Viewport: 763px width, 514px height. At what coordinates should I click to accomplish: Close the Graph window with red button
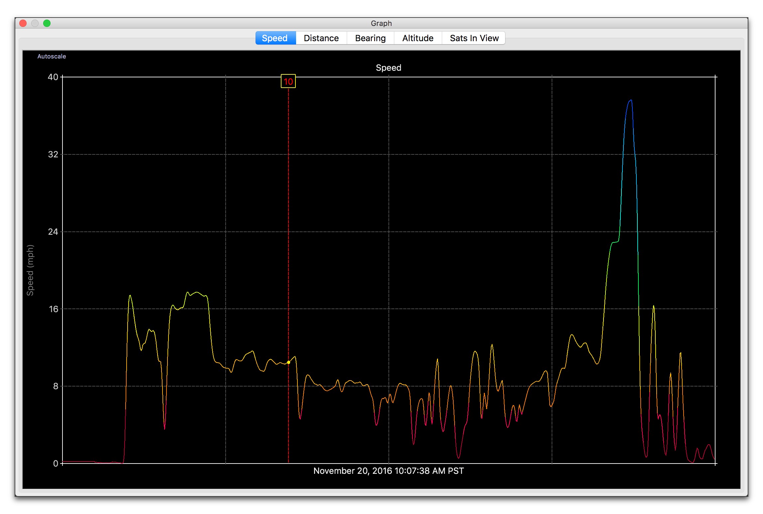[23, 23]
